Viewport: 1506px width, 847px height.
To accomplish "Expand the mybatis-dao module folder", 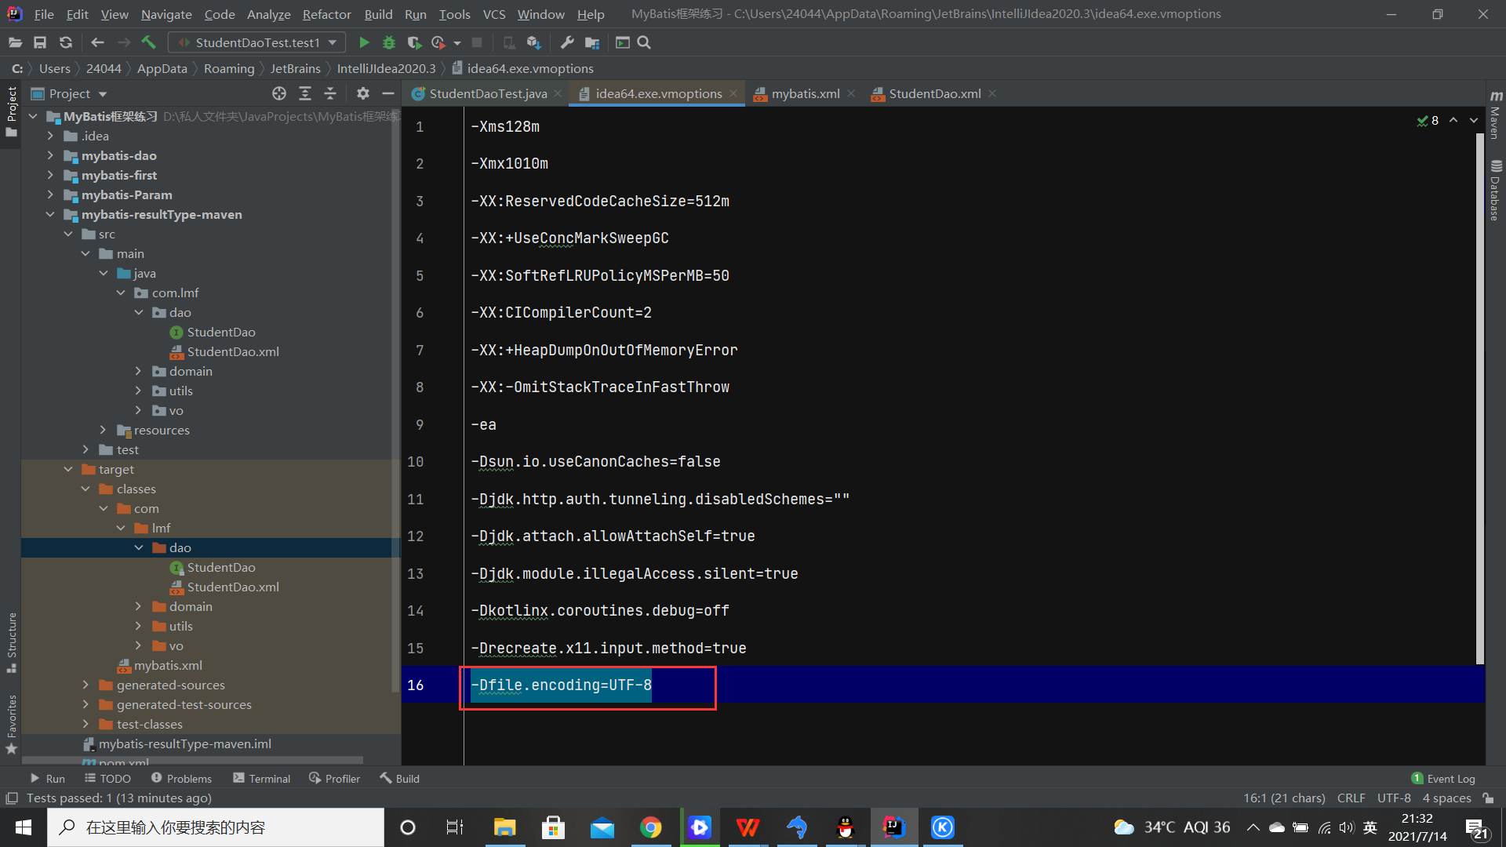I will (x=50, y=155).
